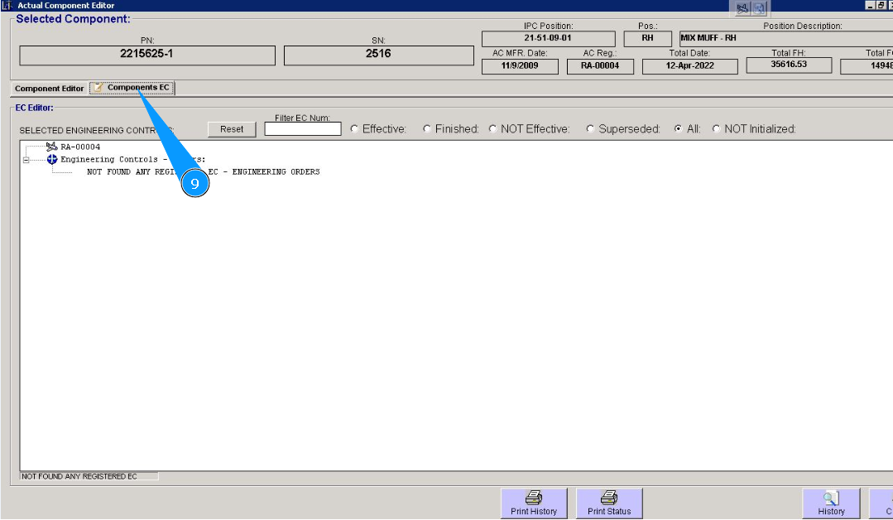Click the AC Reg. field RA-00004
Viewport: 893px width, 520px height.
600,66
